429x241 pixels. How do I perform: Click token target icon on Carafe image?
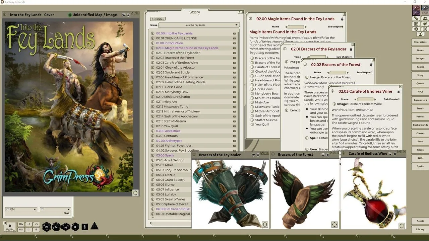pos(402,226)
